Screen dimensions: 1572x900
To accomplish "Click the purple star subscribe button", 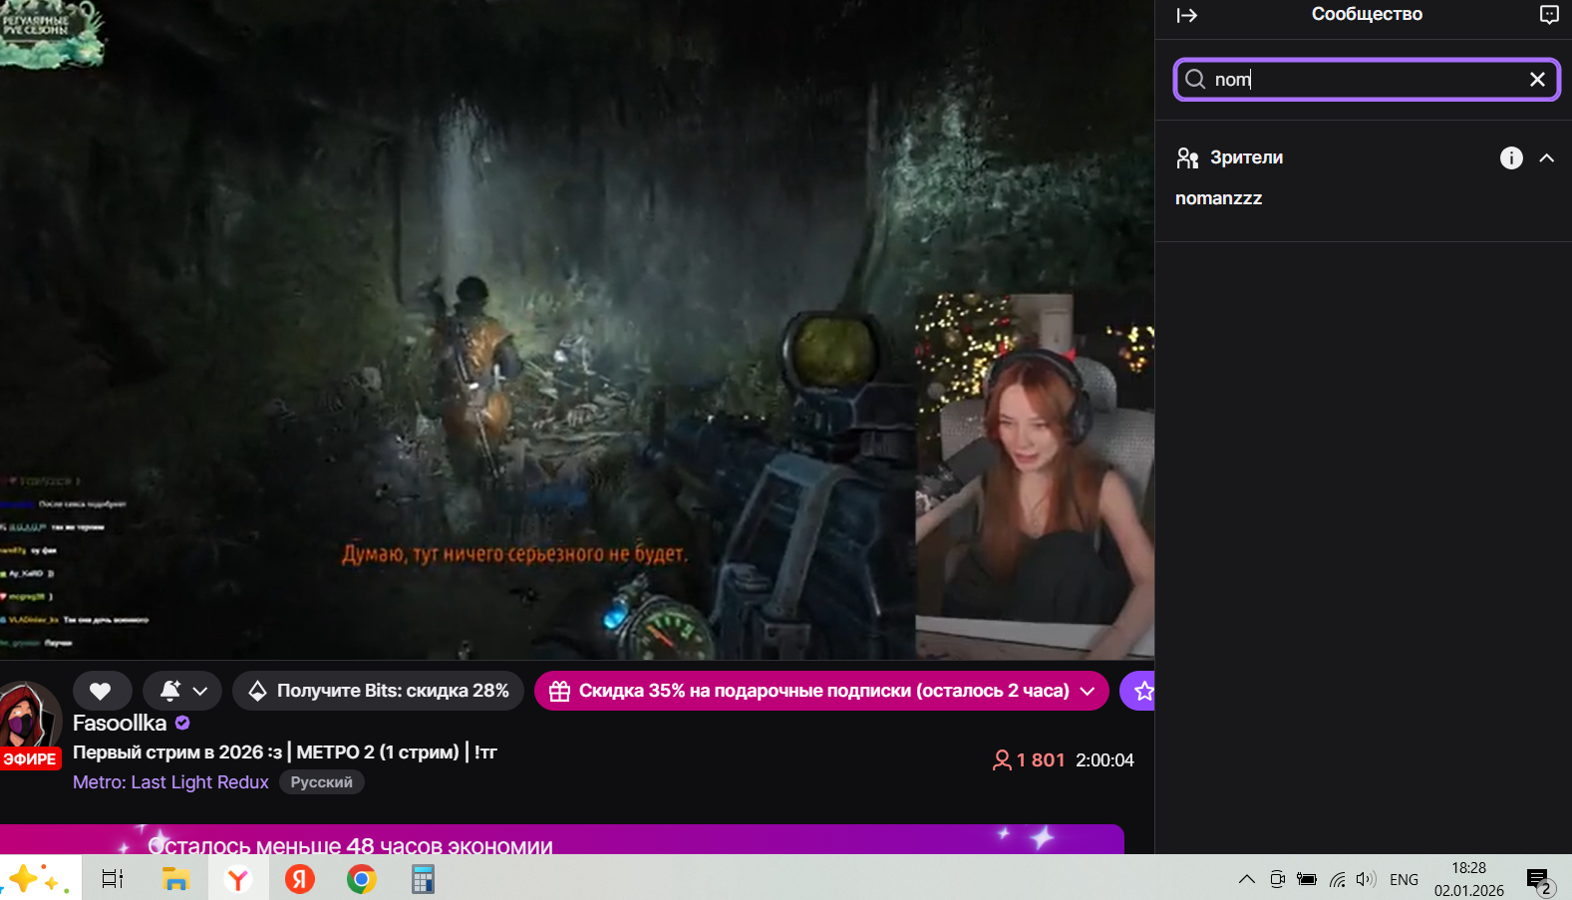I will point(1138,691).
